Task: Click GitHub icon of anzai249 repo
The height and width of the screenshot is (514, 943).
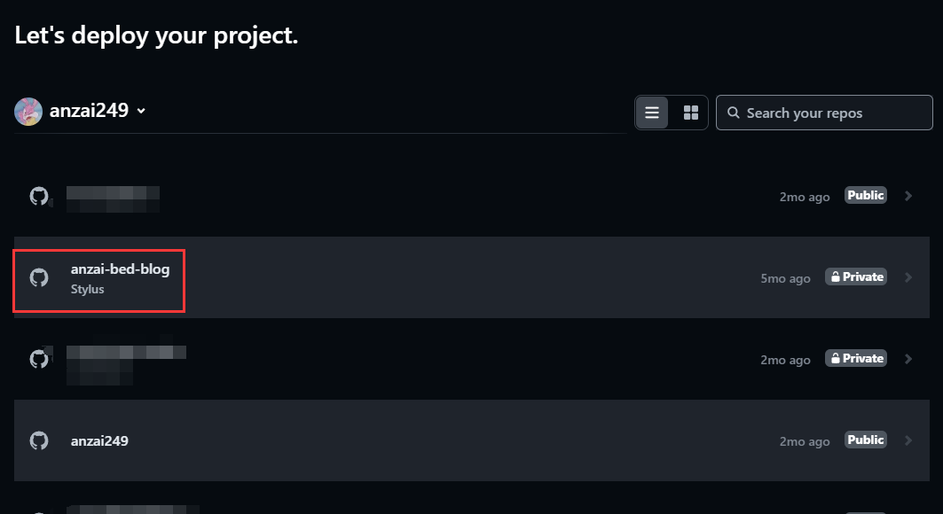Action: coord(39,440)
